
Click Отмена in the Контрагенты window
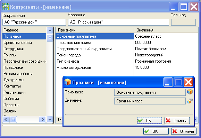pos(184,131)
